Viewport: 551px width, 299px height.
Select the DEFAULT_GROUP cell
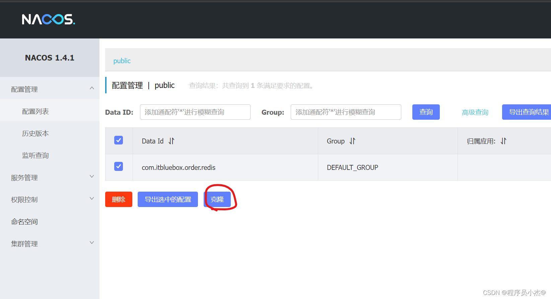point(388,167)
